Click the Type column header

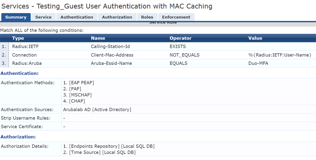(x=18, y=38)
